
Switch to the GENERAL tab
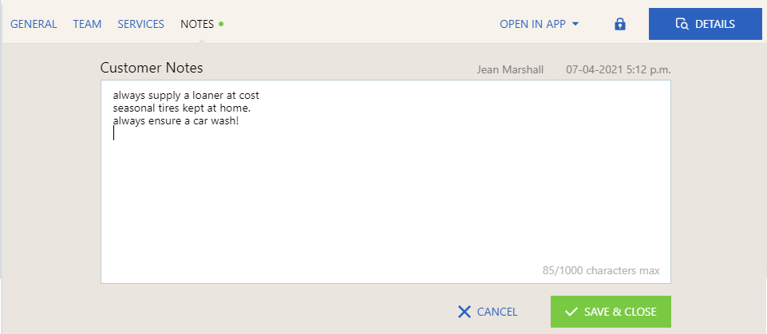tap(34, 24)
